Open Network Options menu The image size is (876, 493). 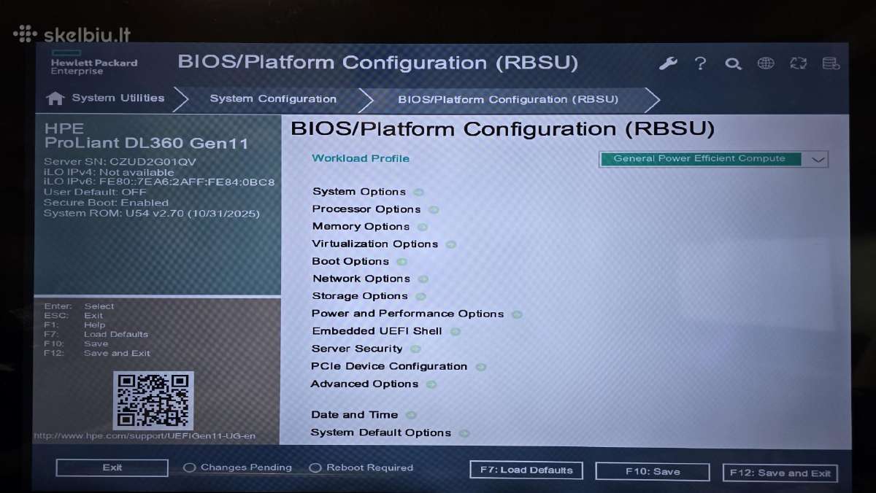pos(361,279)
